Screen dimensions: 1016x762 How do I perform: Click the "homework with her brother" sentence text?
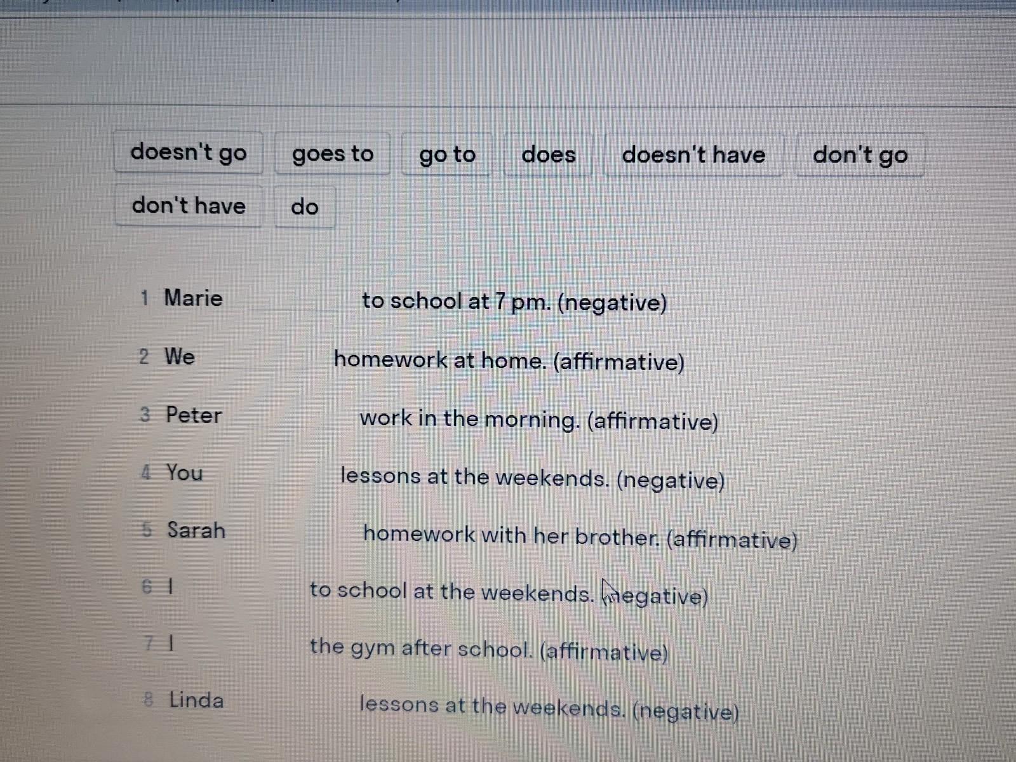pos(580,537)
